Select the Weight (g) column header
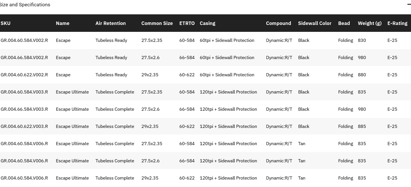Viewport: 411px width, 187px height. click(370, 23)
